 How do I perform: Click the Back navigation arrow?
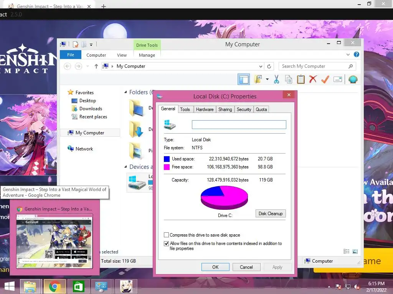(x=67, y=66)
